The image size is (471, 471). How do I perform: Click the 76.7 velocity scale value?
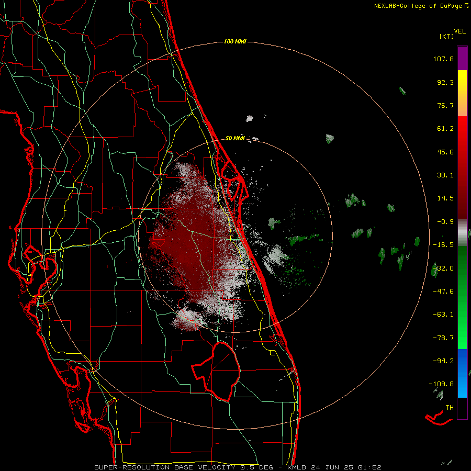pyautogui.click(x=445, y=105)
